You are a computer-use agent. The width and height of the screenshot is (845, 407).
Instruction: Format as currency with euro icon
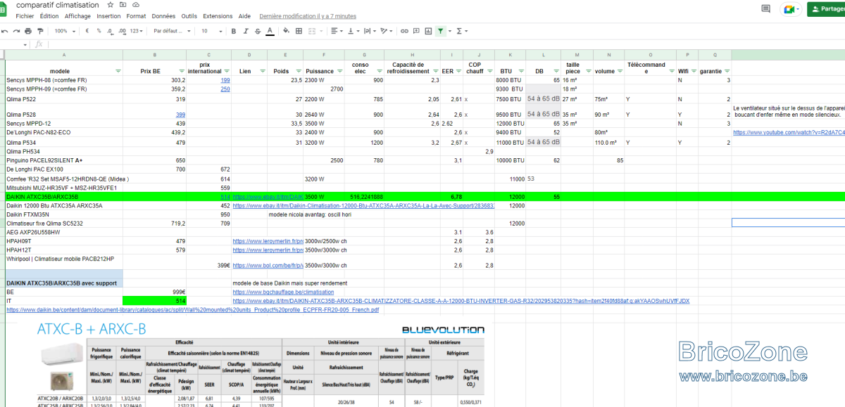(x=87, y=31)
